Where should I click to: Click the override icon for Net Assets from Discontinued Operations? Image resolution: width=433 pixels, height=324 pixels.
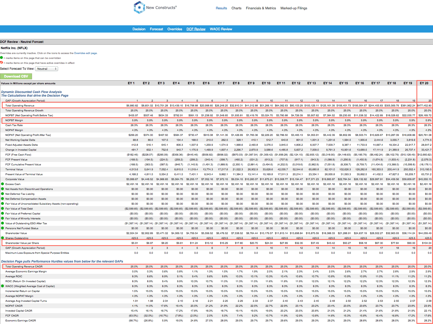click(x=3, y=189)
